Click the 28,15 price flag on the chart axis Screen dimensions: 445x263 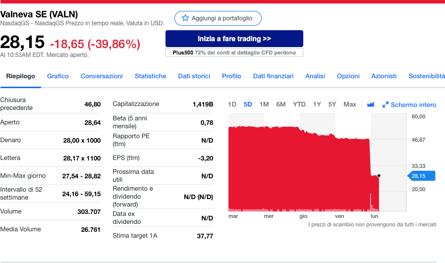point(421,176)
